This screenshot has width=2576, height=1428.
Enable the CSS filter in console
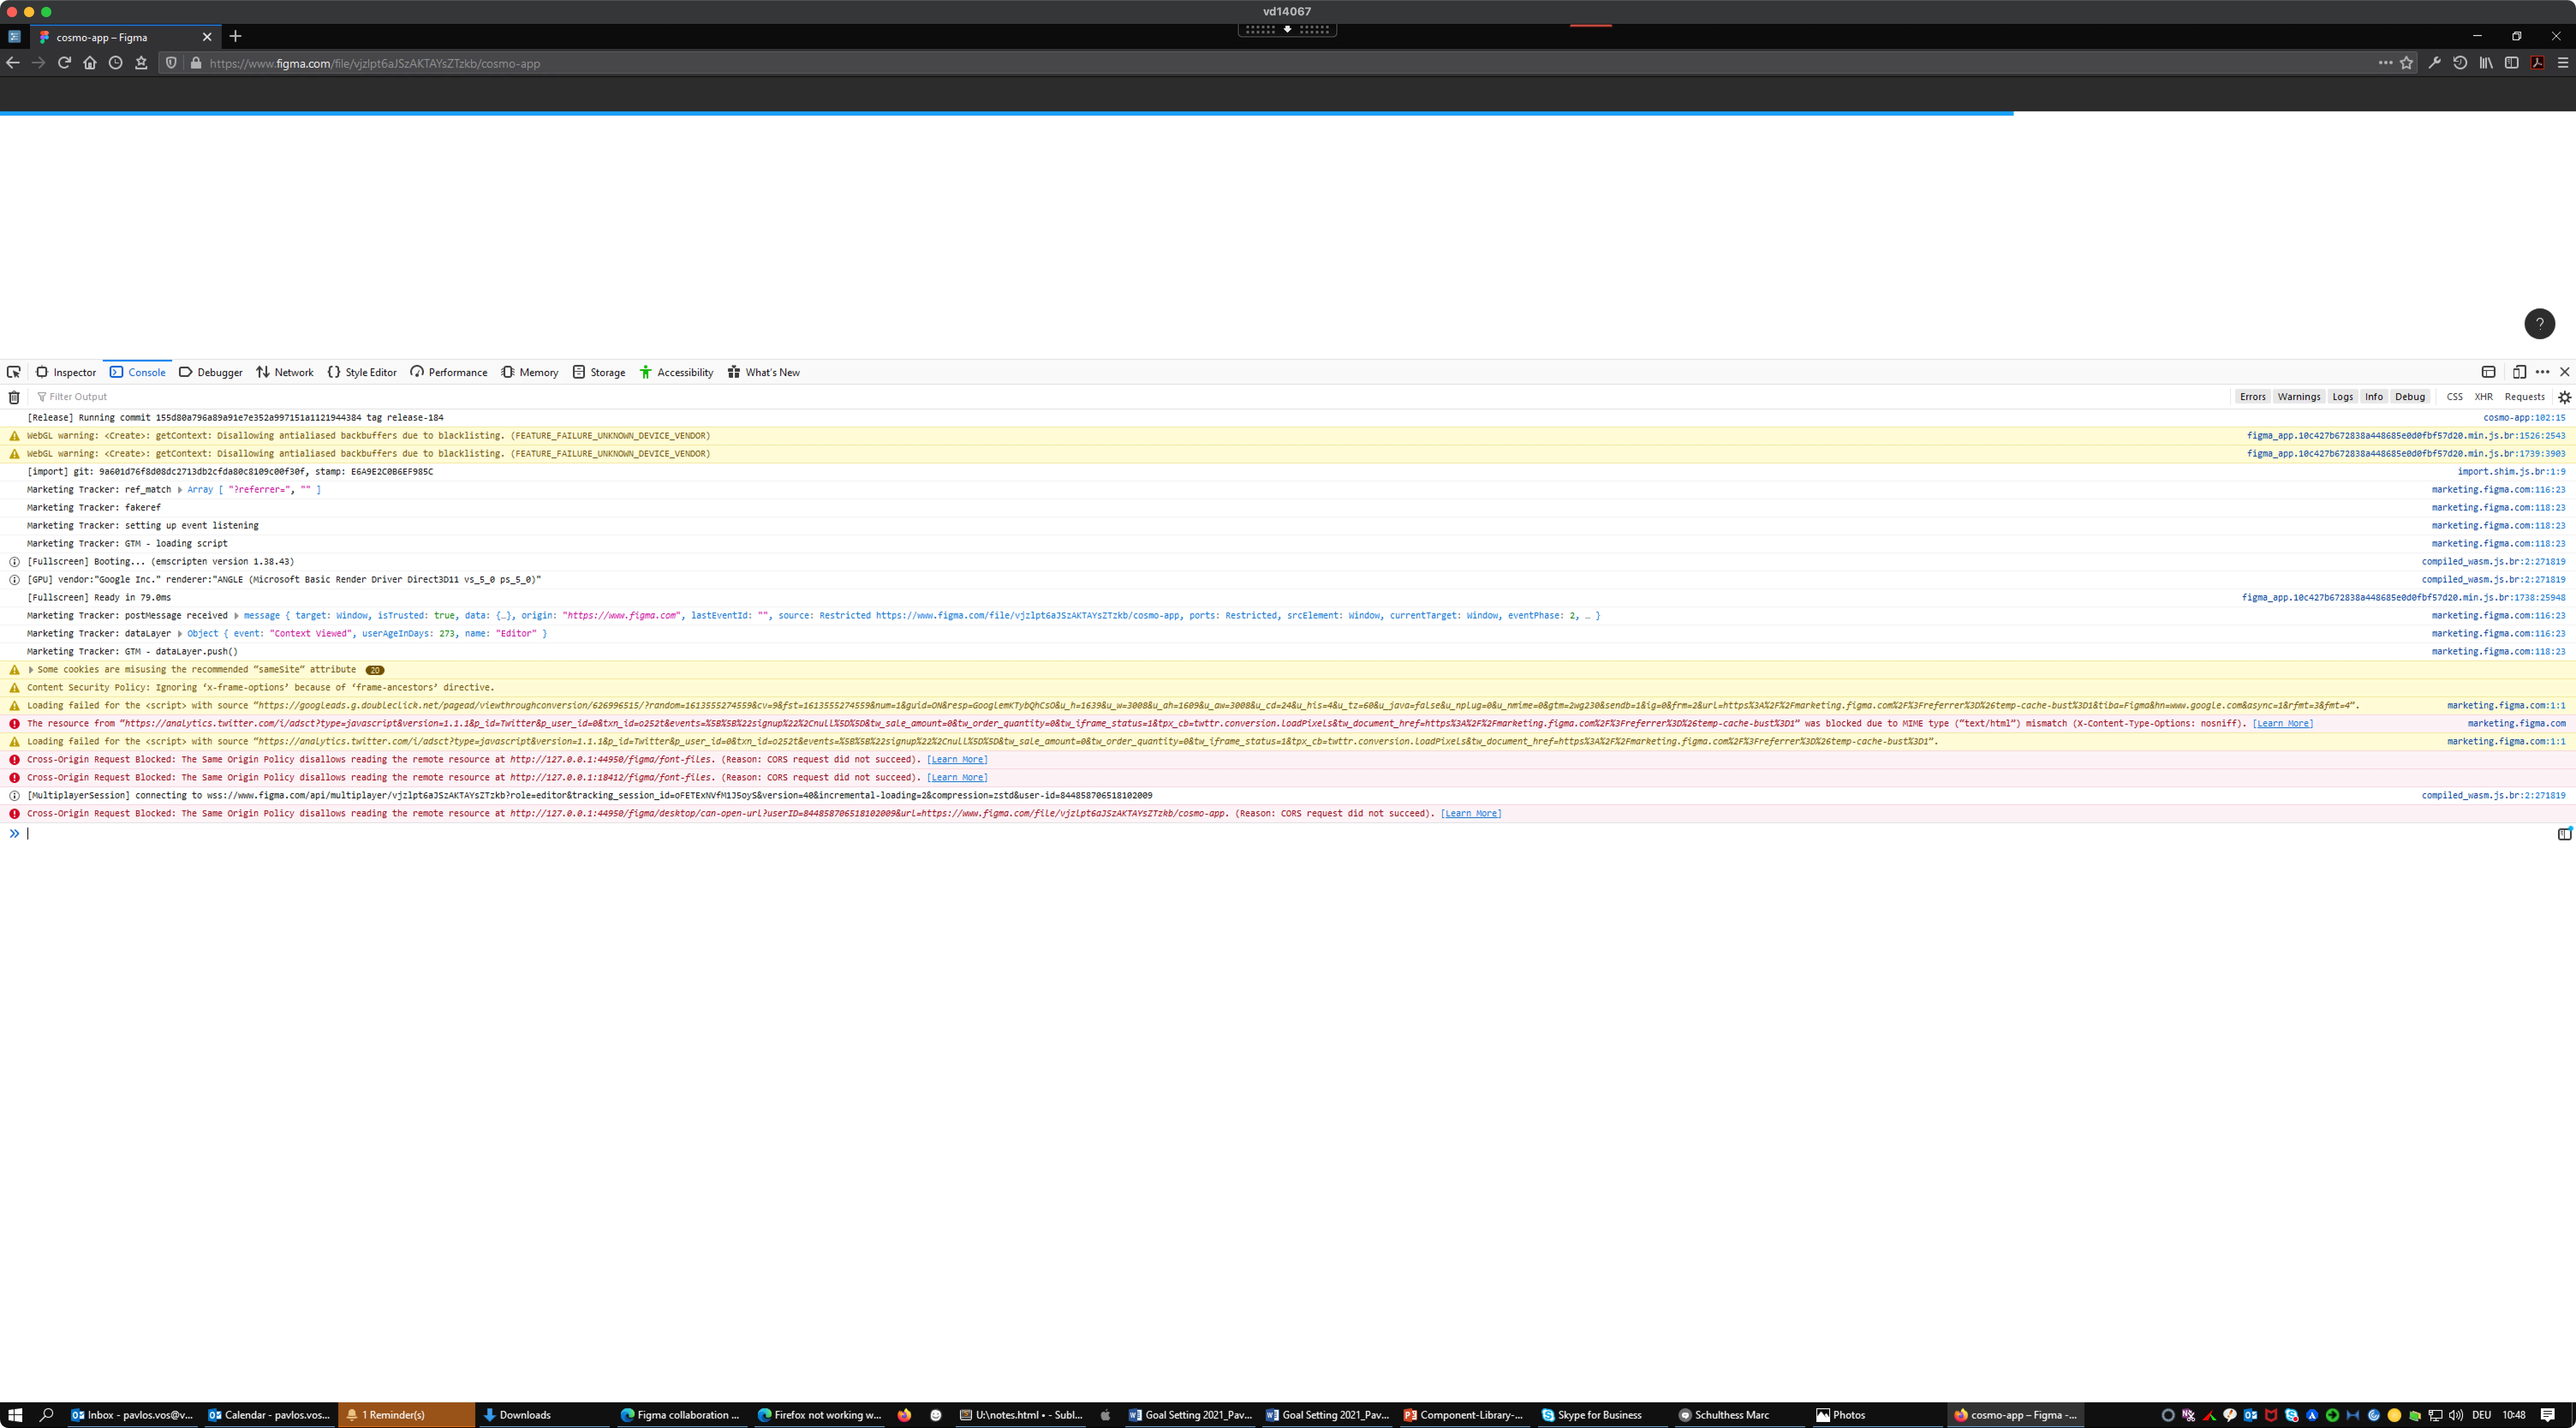click(2455, 397)
